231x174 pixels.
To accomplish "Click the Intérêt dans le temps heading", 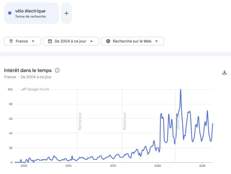I will [x=28, y=70].
